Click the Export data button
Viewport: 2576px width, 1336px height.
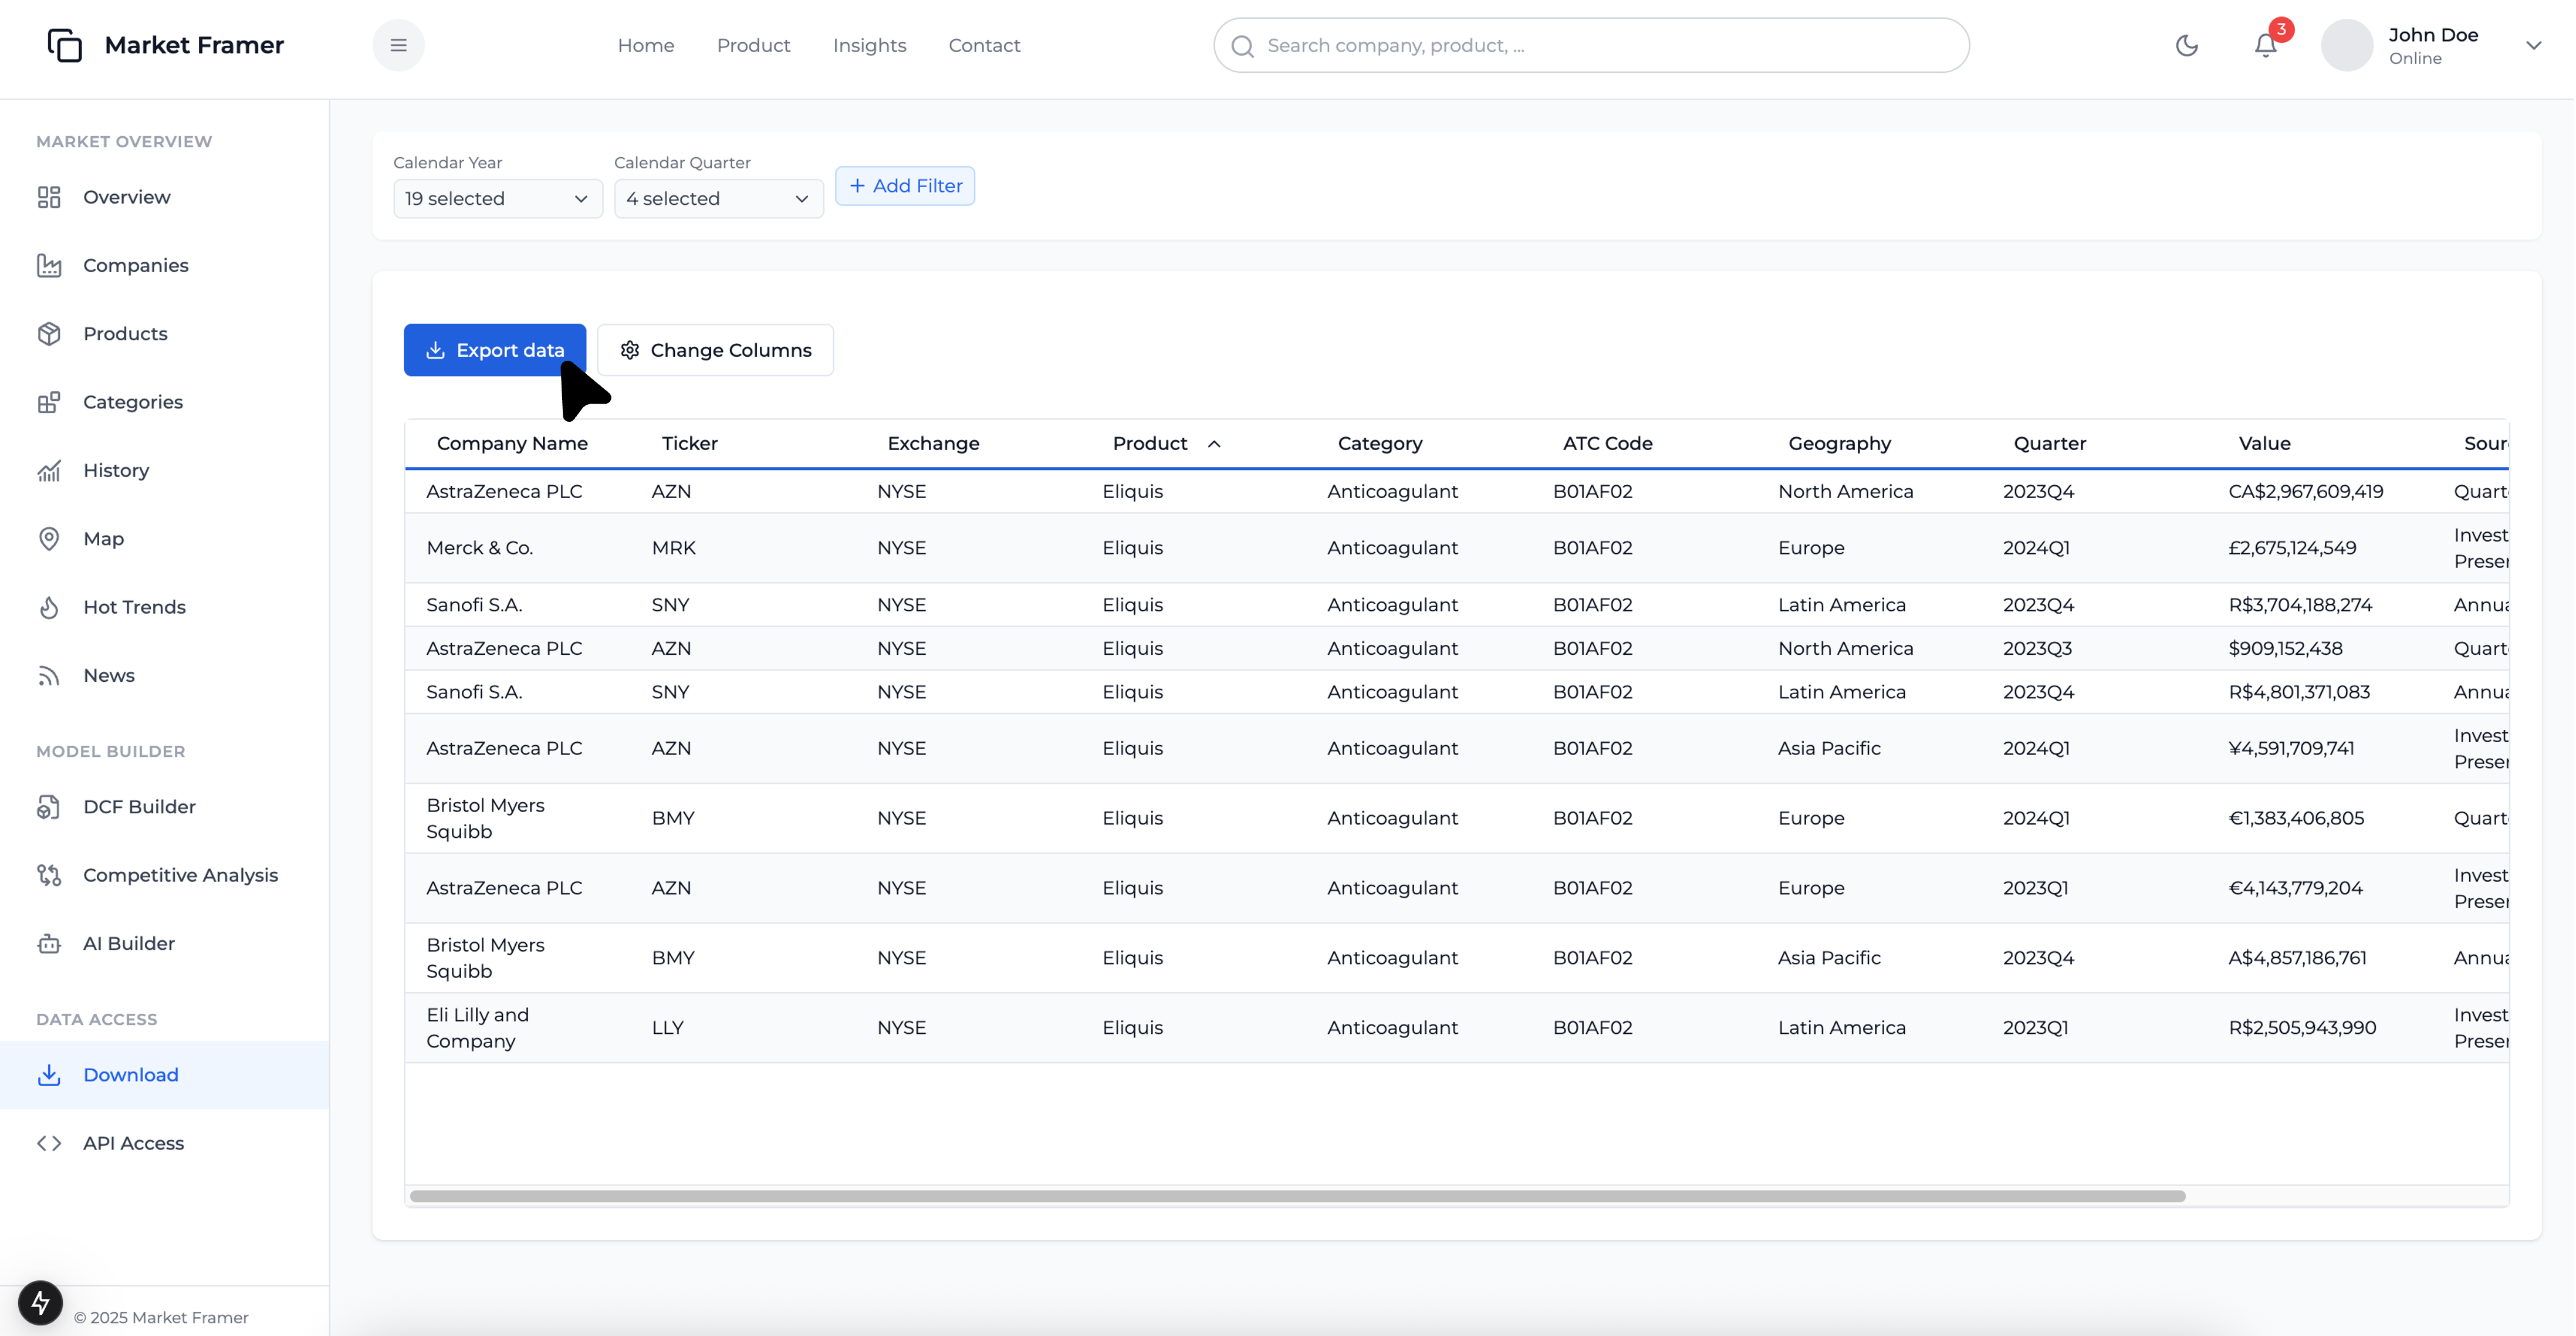point(494,350)
